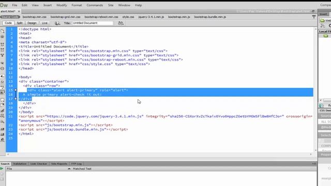Click the connect icon in Files panel
Image resolution: width=331 pixels, height=186 pixels.
323,26
